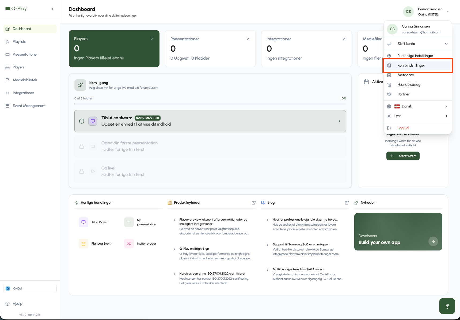Click the arrow icon on Players card
This screenshot has width=460, height=320.
pyautogui.click(x=152, y=39)
